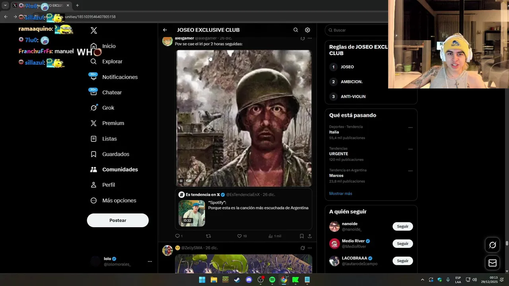
Task: Pause the soldier GIF
Action: pos(181,181)
